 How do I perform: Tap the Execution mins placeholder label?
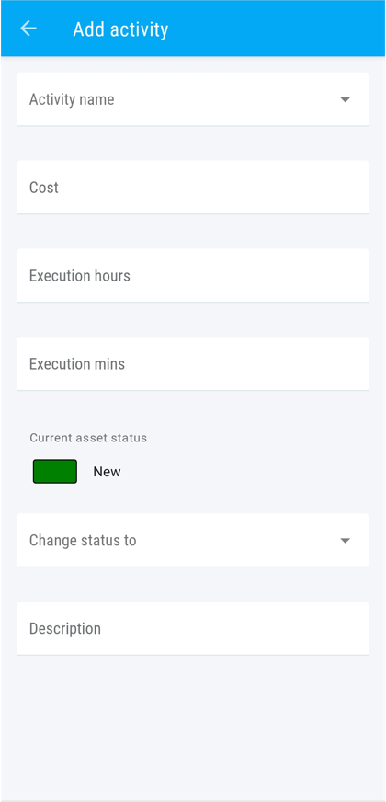[77, 363]
